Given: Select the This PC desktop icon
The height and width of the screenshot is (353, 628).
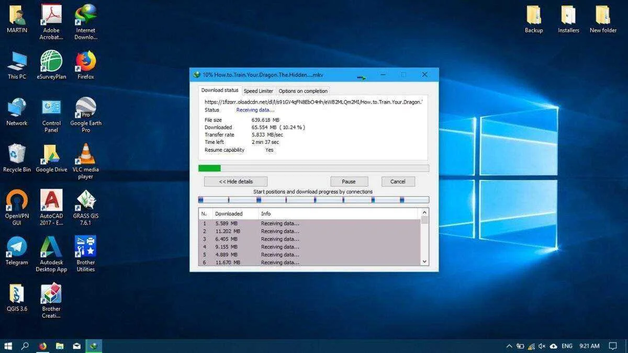Looking at the screenshot, I should click(x=17, y=65).
